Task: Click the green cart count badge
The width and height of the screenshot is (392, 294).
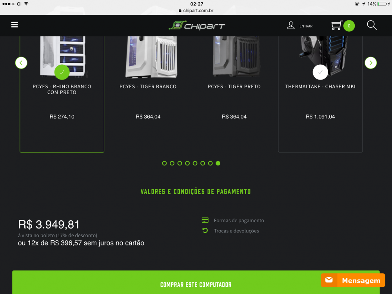Action: 349,26
